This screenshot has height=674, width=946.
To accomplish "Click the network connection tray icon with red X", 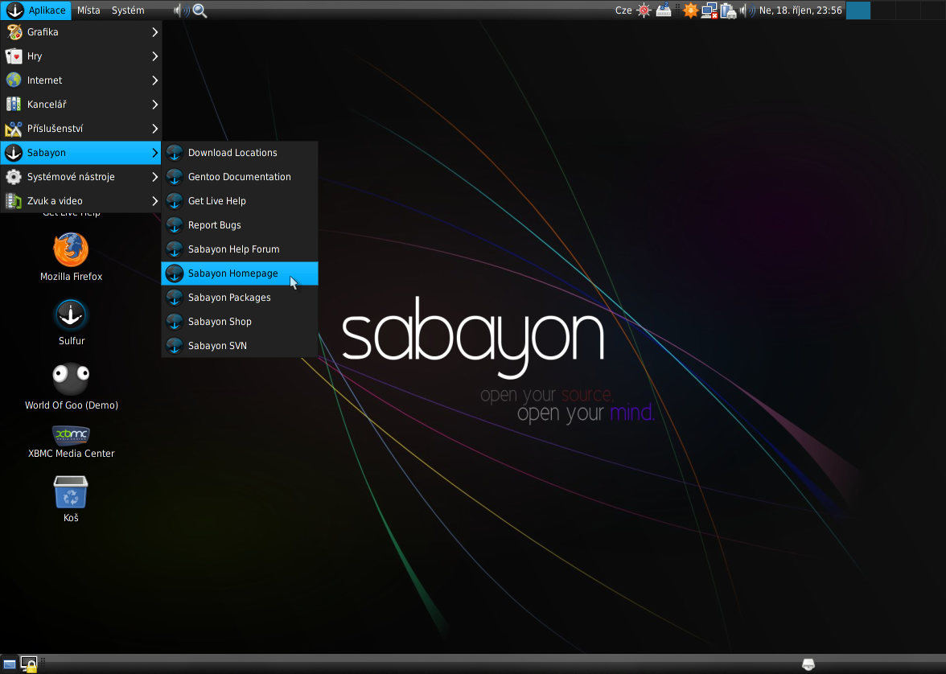I will tap(709, 11).
